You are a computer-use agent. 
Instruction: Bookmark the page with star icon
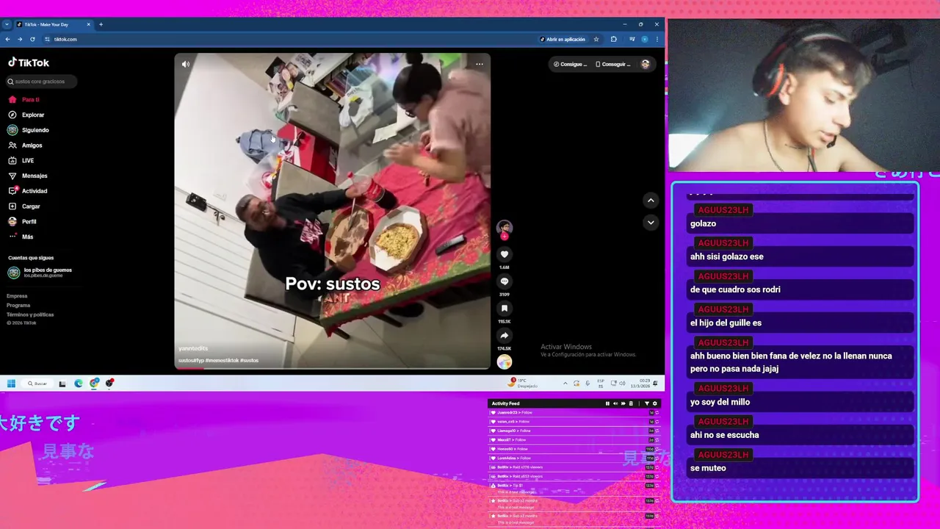[x=596, y=39]
